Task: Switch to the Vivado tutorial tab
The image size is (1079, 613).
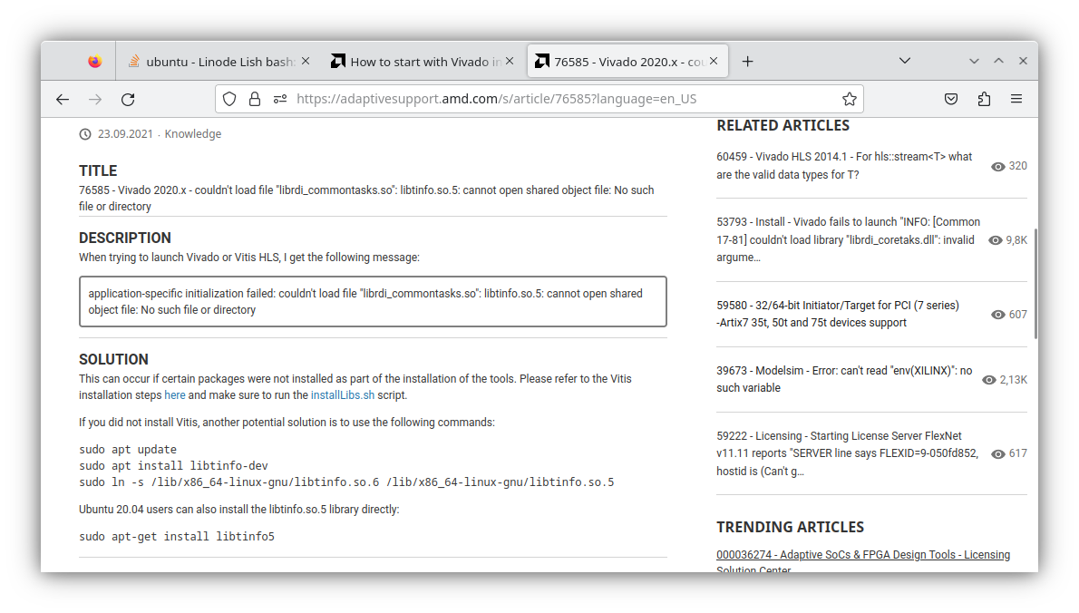Action: point(417,61)
